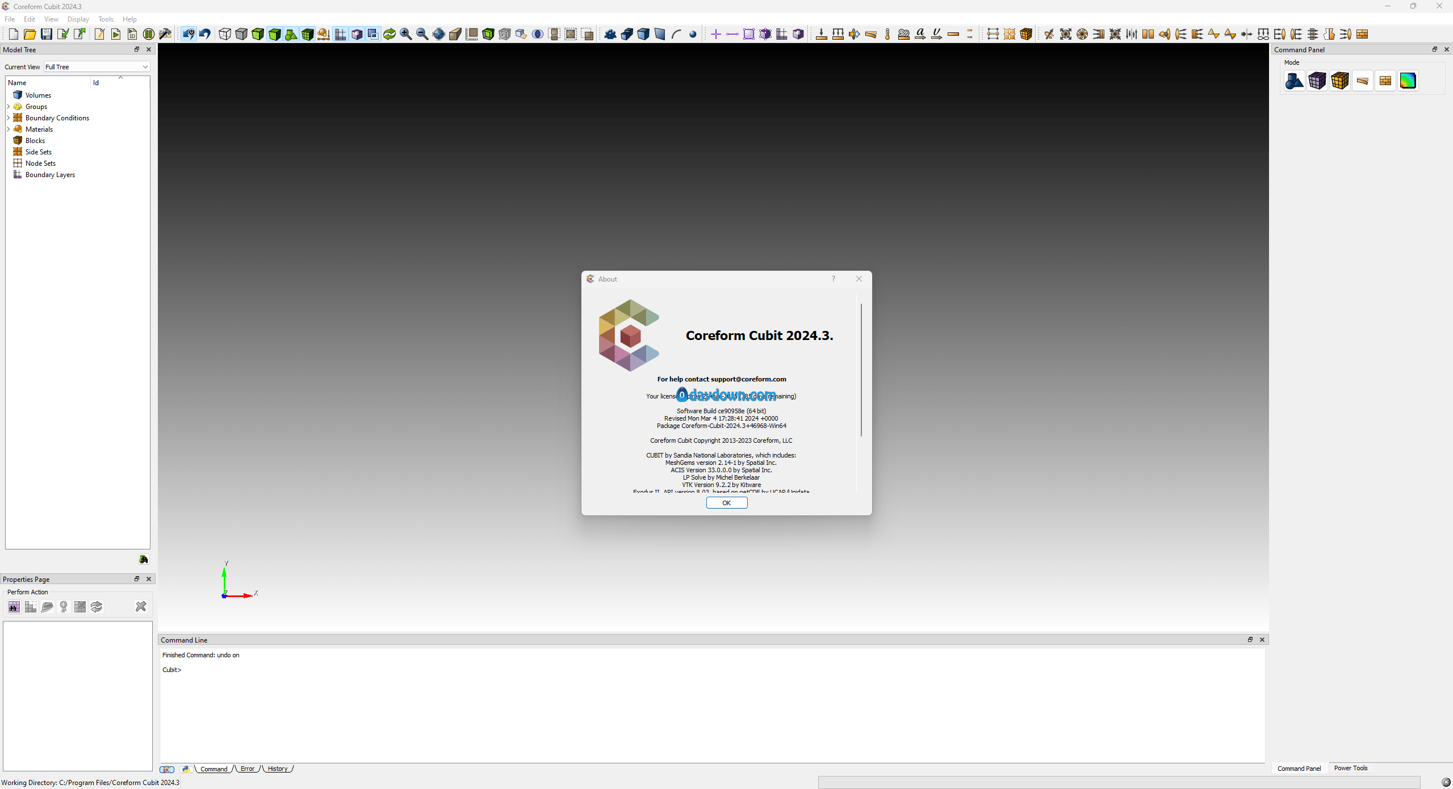
Task: Click the blue Undo arrow icon
Action: tap(205, 34)
